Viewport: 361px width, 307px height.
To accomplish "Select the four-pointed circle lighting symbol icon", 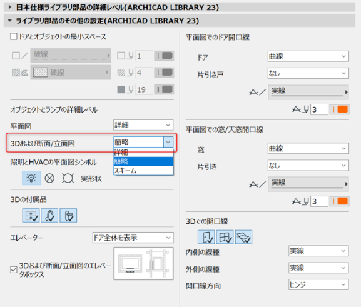I will pyautogui.click(x=68, y=178).
